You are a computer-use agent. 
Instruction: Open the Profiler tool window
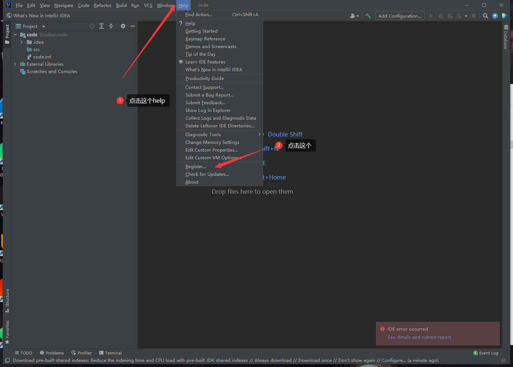82,353
